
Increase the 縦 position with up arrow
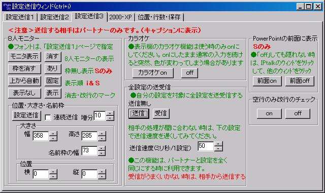[x=102, y=172]
